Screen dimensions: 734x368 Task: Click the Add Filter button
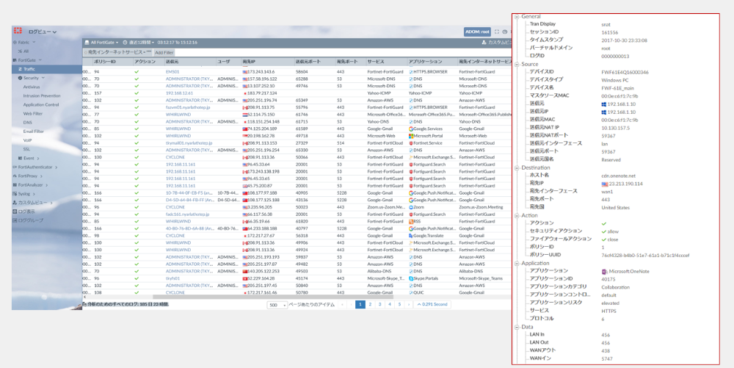click(x=164, y=52)
